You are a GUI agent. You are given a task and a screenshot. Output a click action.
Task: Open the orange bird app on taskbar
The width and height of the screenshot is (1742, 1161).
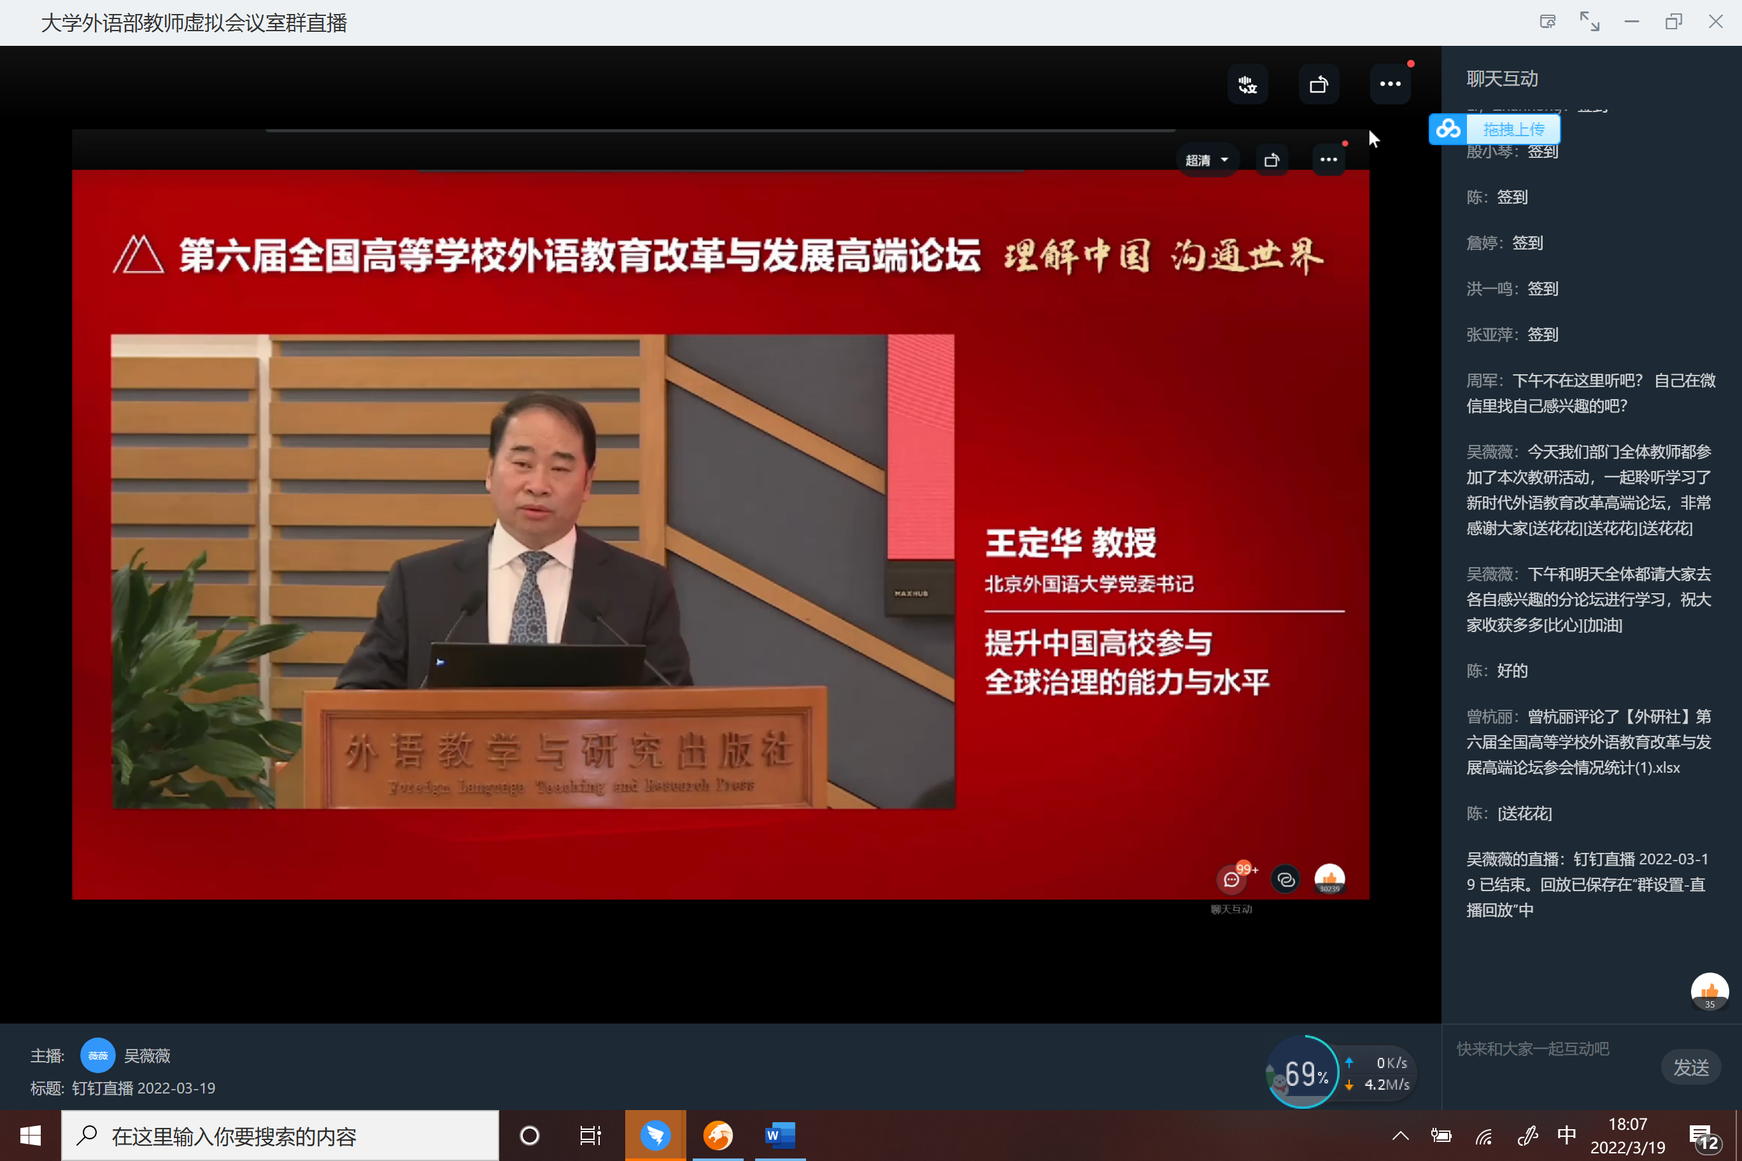(718, 1136)
